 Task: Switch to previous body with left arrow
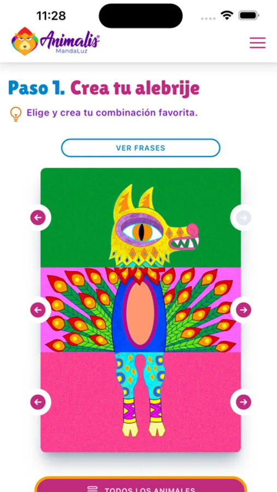(38, 310)
